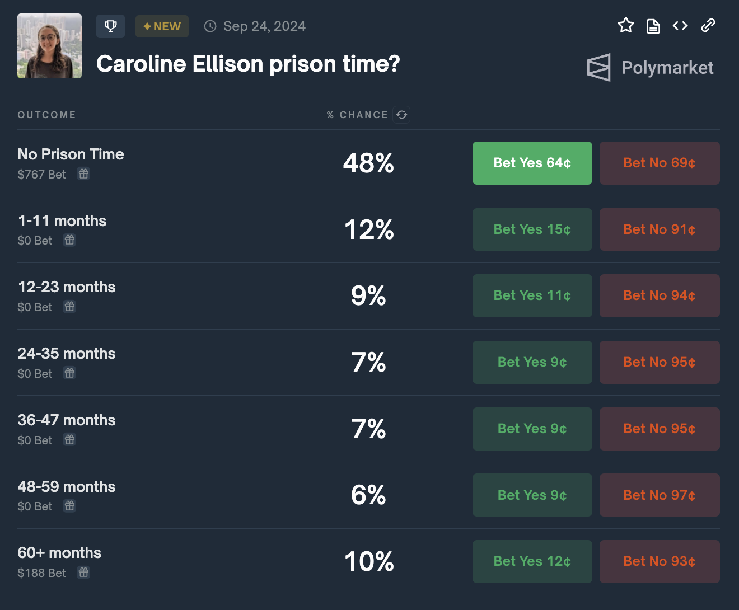Screen dimensions: 739x610
Task: Click gift icon under No Prison Time
Action: pos(83,174)
